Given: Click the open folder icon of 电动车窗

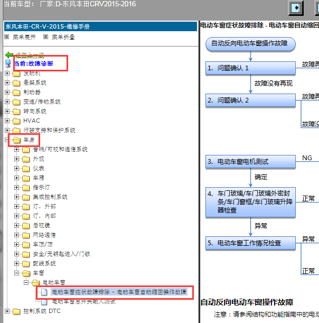Looking at the screenshot, I should pyautogui.click(x=36, y=283).
